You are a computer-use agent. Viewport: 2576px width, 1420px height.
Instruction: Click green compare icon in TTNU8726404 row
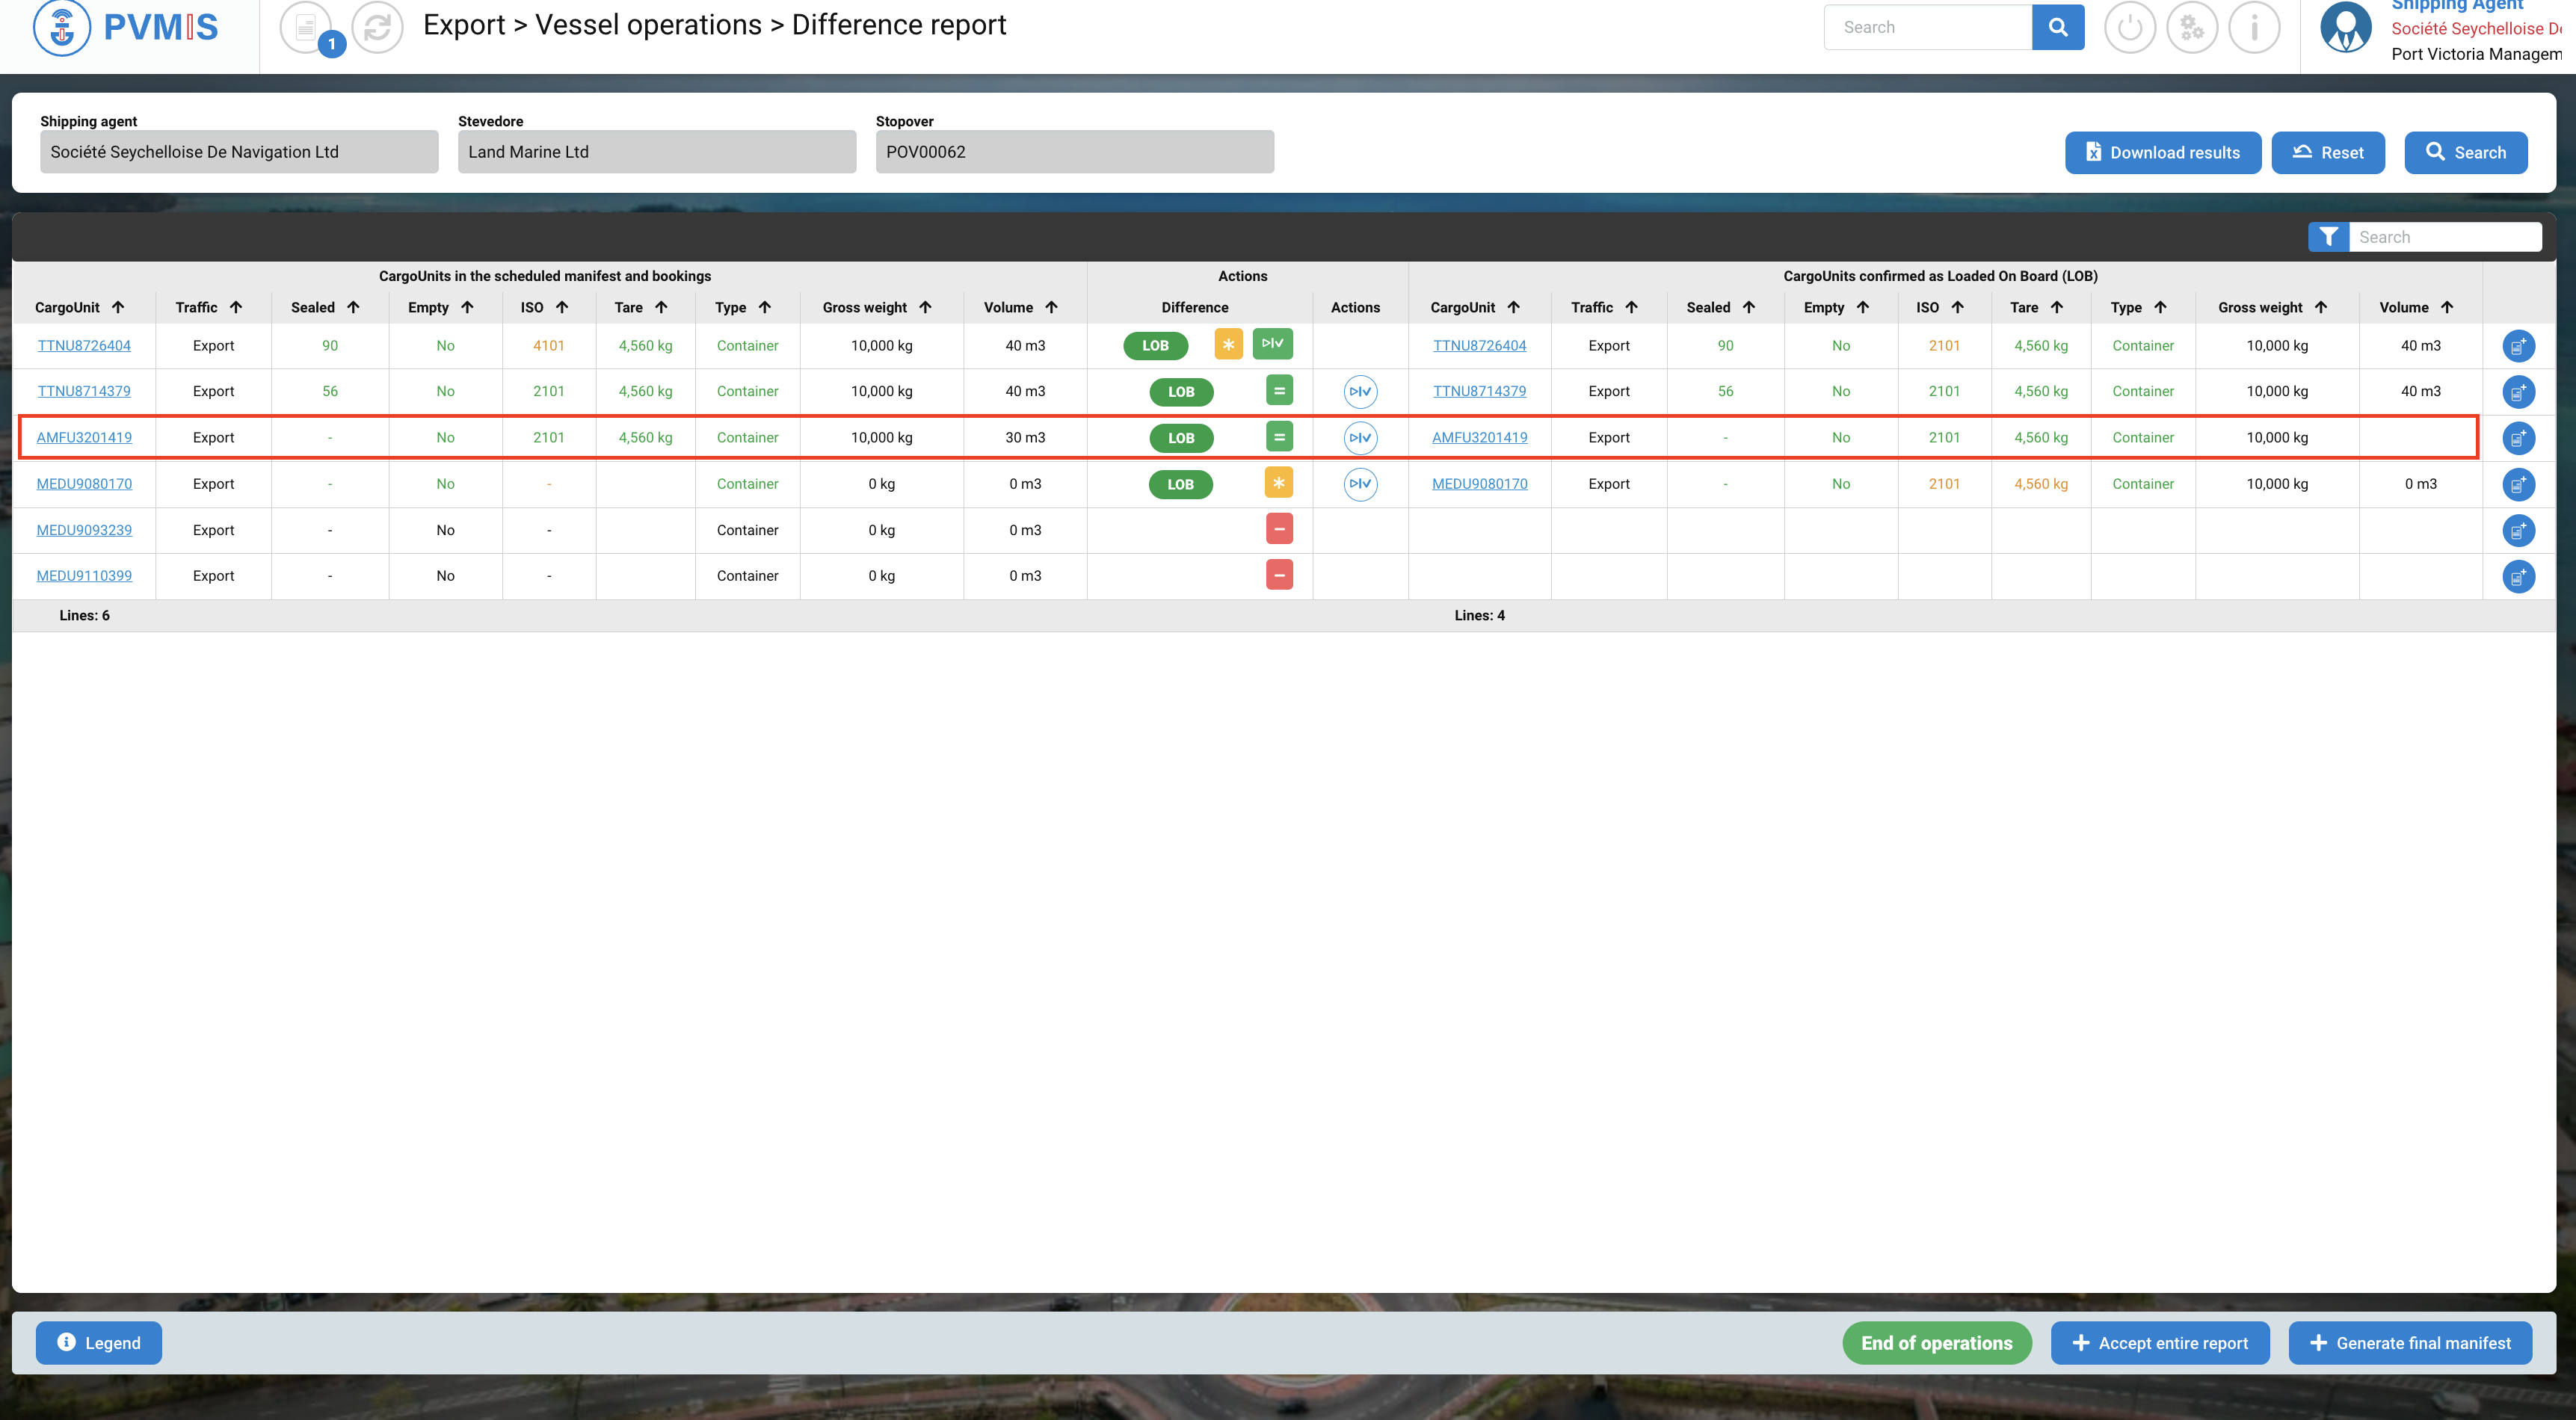coord(1272,344)
